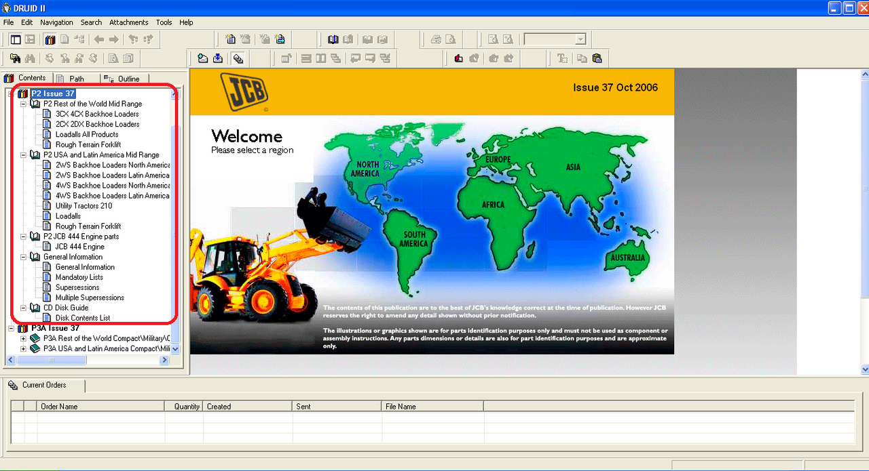Image resolution: width=869 pixels, height=471 pixels.
Task: Select Australia region on map
Action: pos(629,258)
